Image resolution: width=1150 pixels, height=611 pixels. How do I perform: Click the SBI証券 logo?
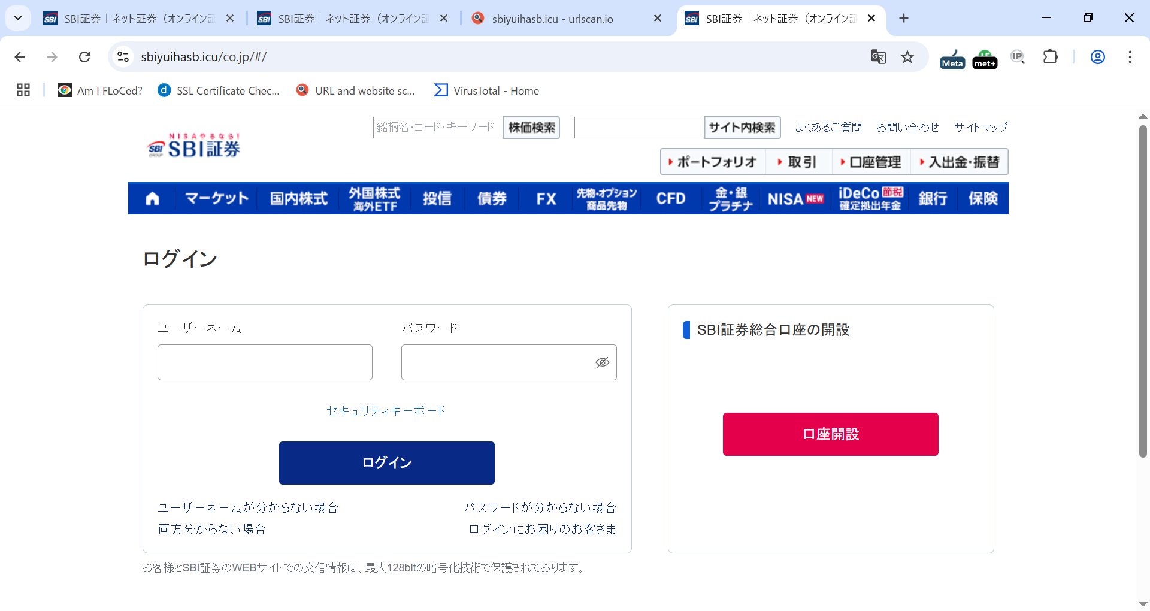click(193, 146)
